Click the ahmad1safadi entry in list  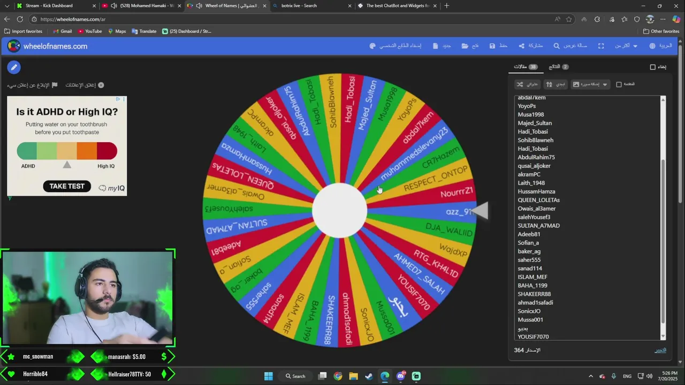coord(535,303)
